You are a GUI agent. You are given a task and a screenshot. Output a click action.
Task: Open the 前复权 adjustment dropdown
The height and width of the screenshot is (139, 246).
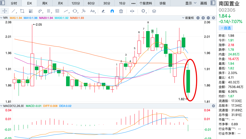click(x=188, y=18)
